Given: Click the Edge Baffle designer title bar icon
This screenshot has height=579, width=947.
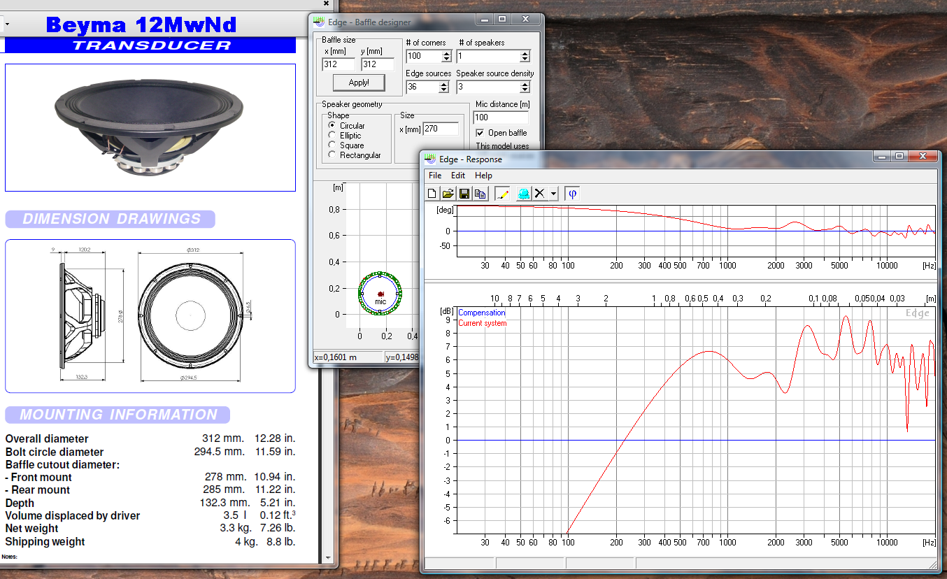Looking at the screenshot, I should point(319,22).
